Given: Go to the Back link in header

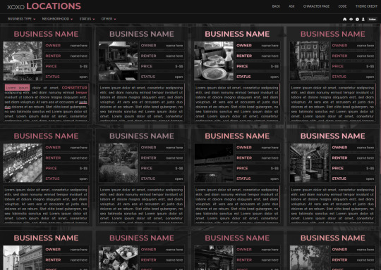Looking at the screenshot, I should (276, 6).
